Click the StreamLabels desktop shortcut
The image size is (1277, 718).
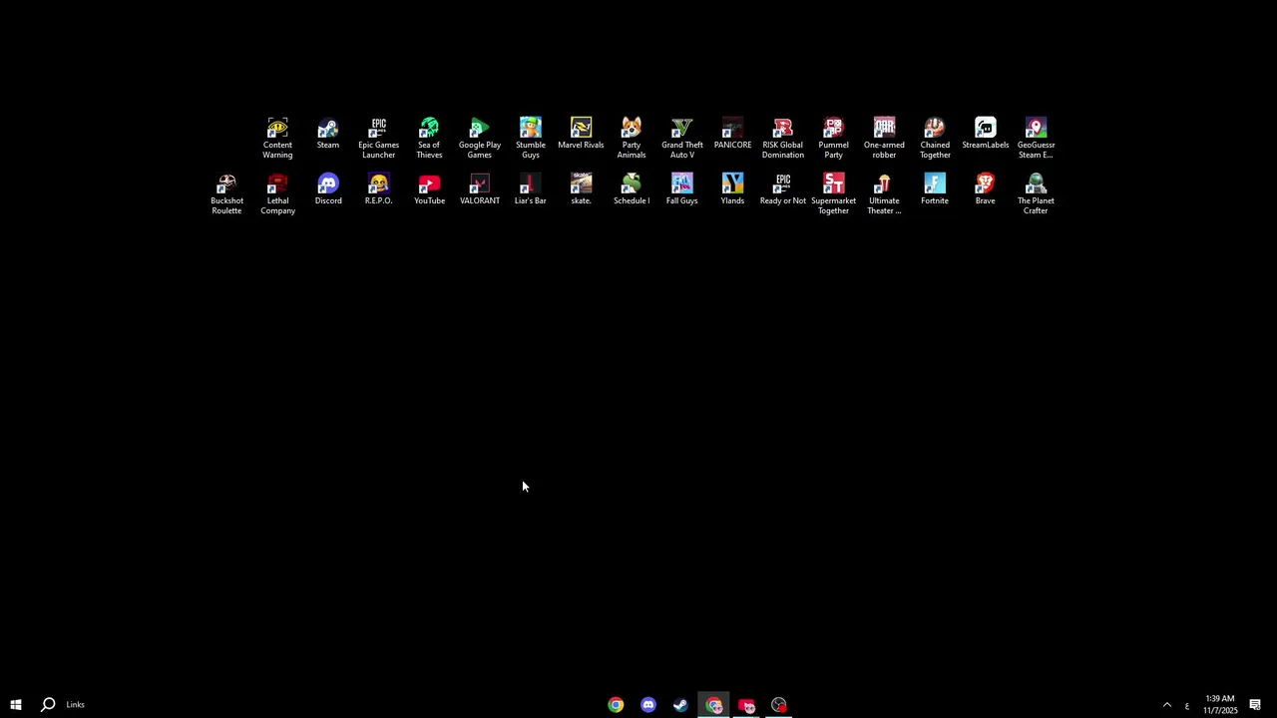pyautogui.click(x=986, y=134)
